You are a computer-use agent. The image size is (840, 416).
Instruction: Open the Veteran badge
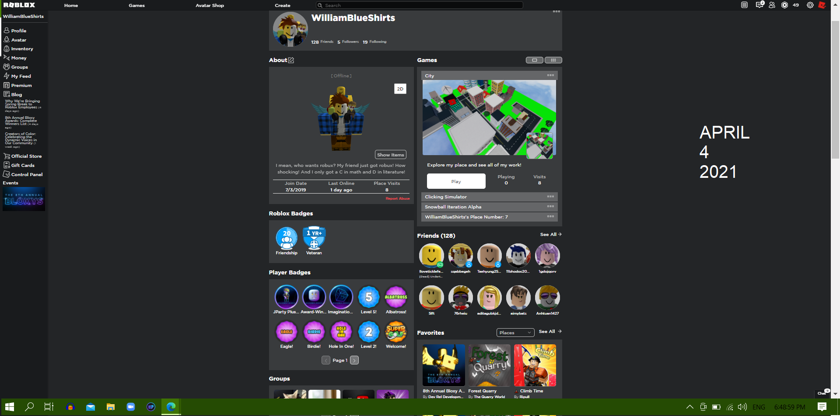(314, 241)
